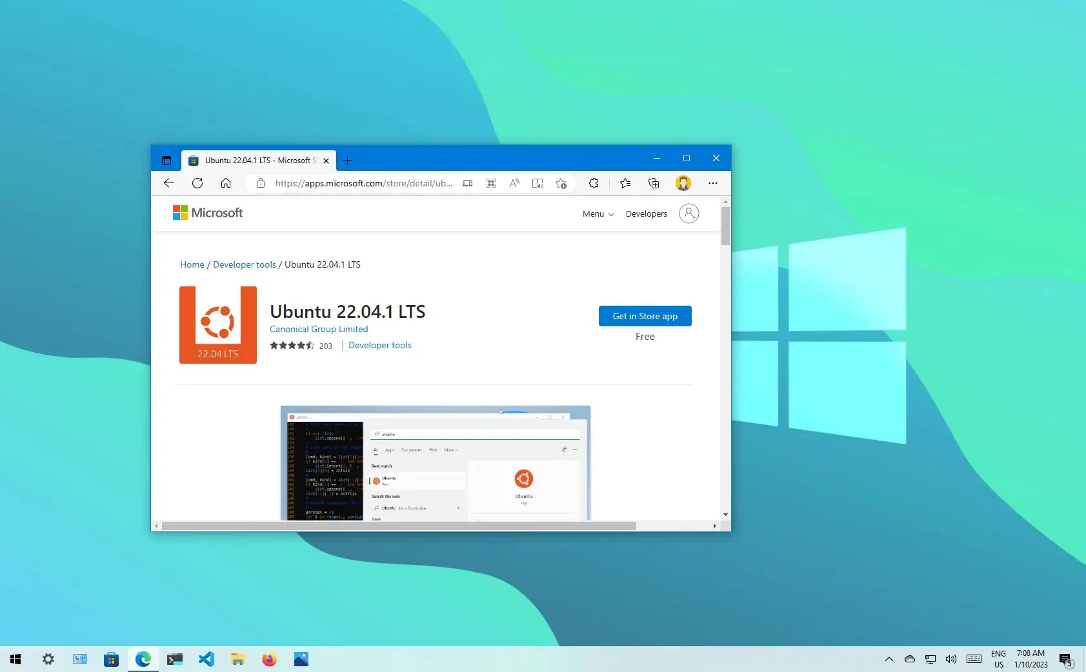Viewport: 1086px width, 672px height.
Task: Open the Read aloud feature
Action: [514, 183]
